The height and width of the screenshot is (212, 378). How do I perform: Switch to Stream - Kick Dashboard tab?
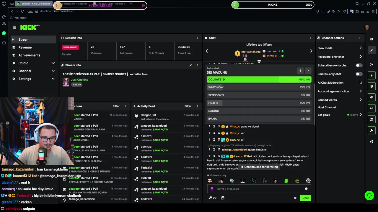pos(34,4)
